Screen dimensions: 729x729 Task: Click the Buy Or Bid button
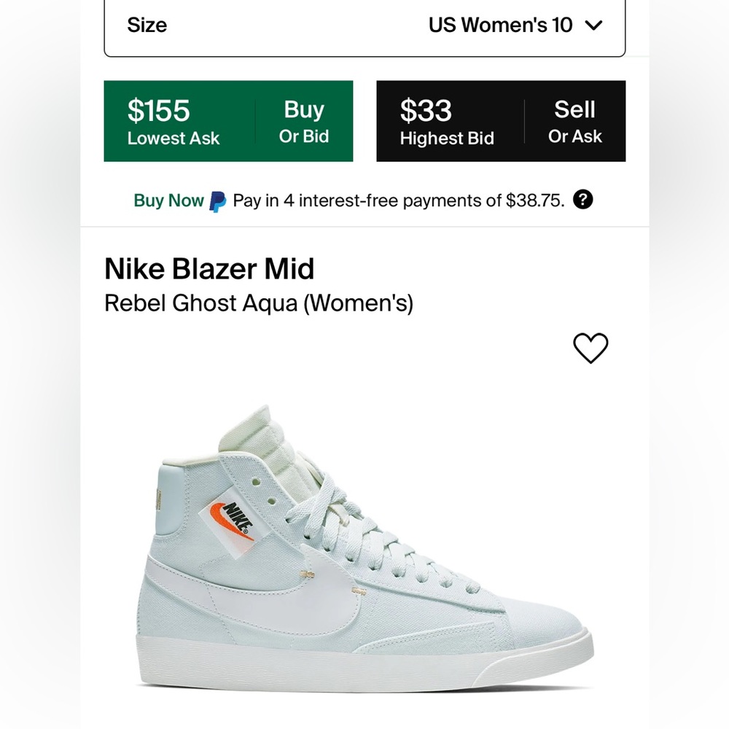click(305, 120)
